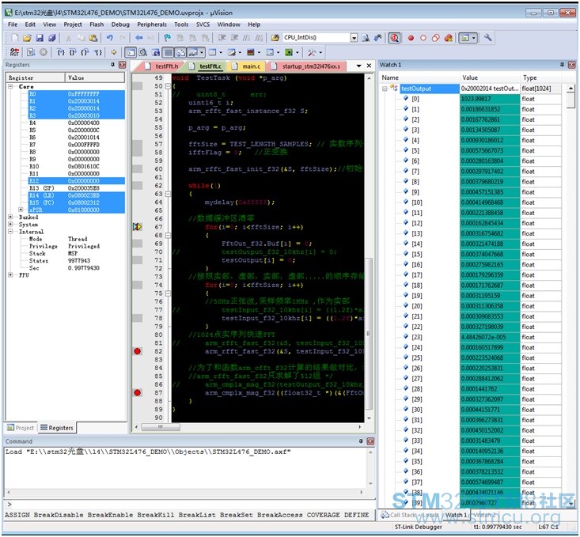This screenshot has height=537, width=580.
Task: Toggle pin on Watch 1 panel
Action: [562, 65]
